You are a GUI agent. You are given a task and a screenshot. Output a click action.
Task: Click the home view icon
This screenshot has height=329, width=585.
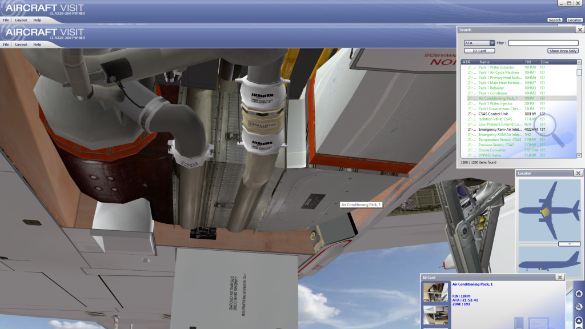579,294
